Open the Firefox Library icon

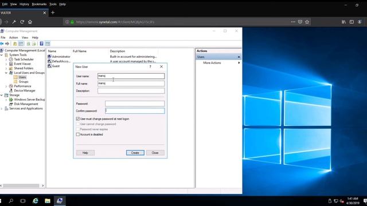click(343, 22)
